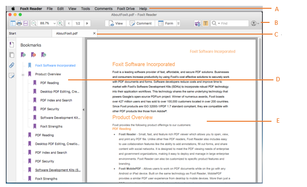
Task: Open the account dropdown chevron
Action: click(258, 23)
